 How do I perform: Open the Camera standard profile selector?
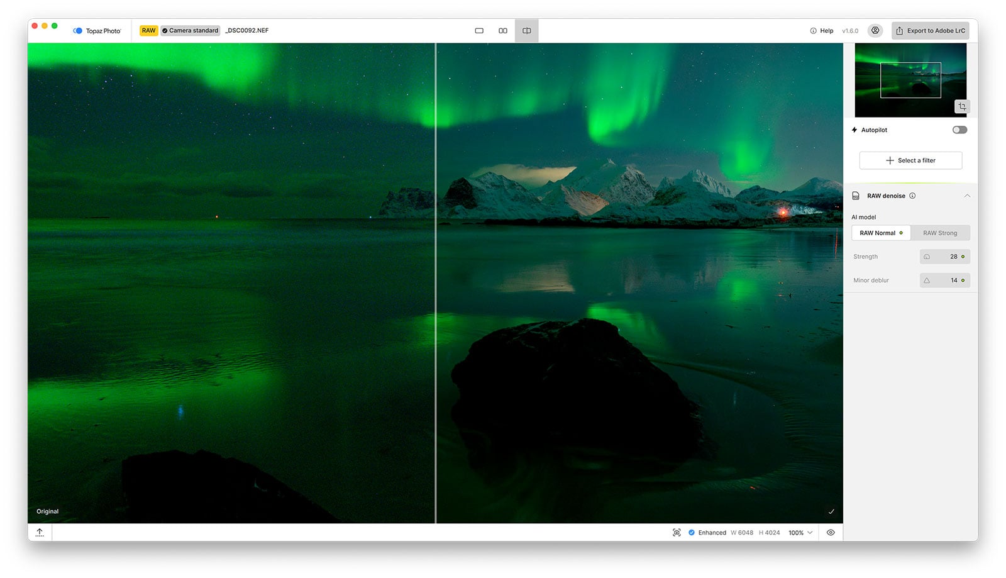[191, 30]
